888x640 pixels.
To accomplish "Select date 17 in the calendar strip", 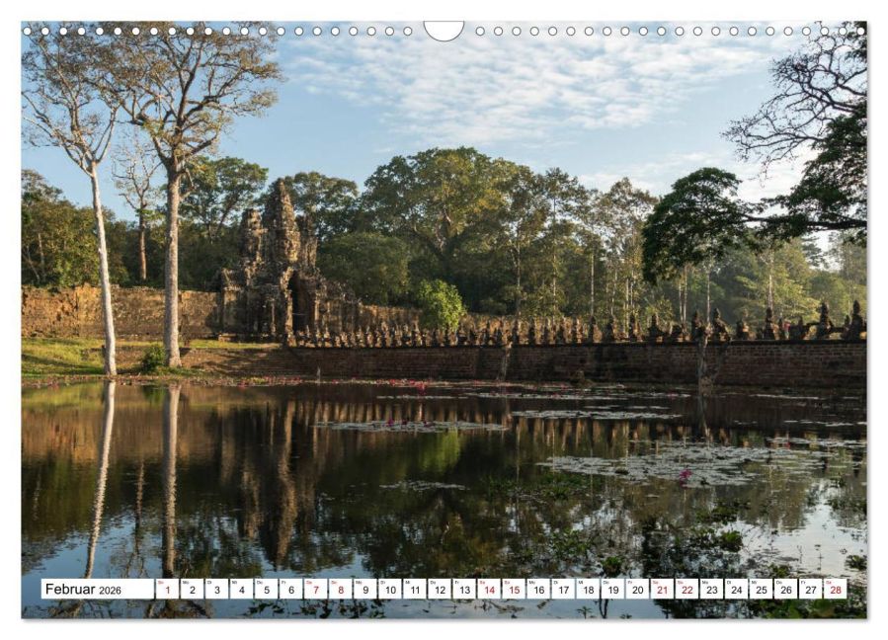I will click(x=563, y=589).
